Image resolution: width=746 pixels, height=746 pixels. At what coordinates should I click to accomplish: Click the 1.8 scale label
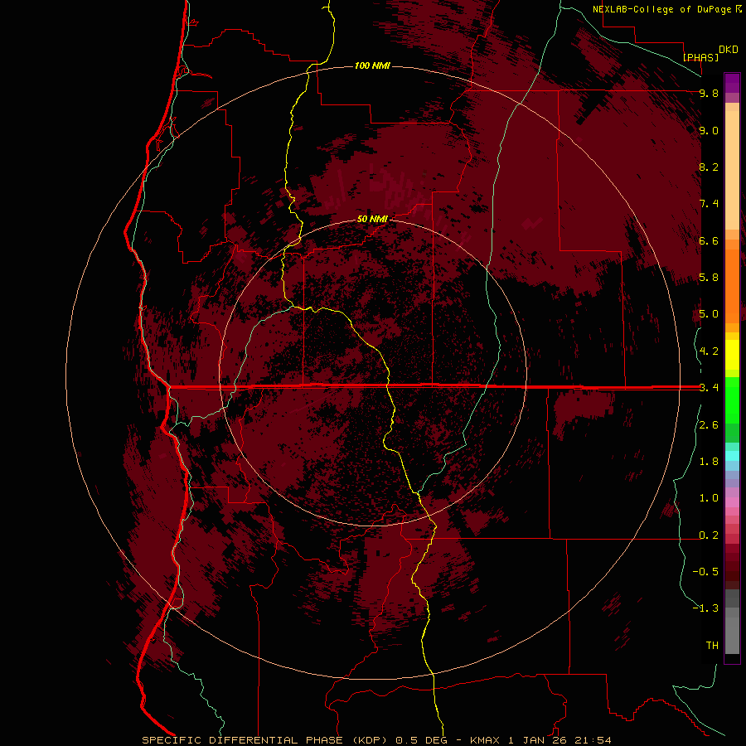709,462
